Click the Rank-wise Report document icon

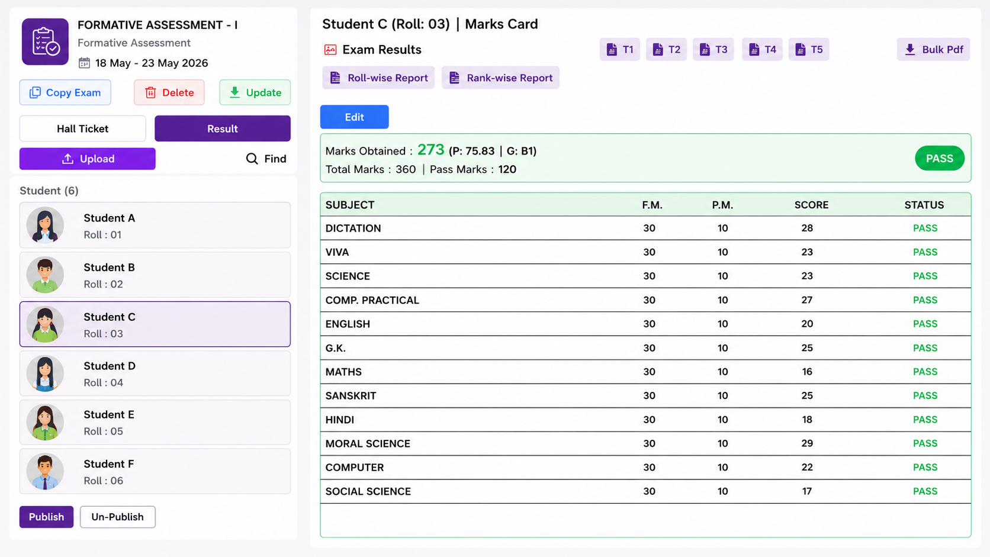[x=454, y=78]
